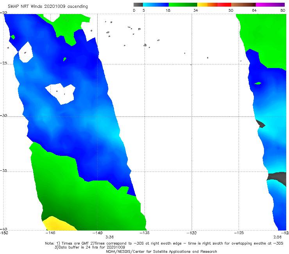Click the green 18-34 segment of color bar
289x254 pixels.
coord(183,5)
